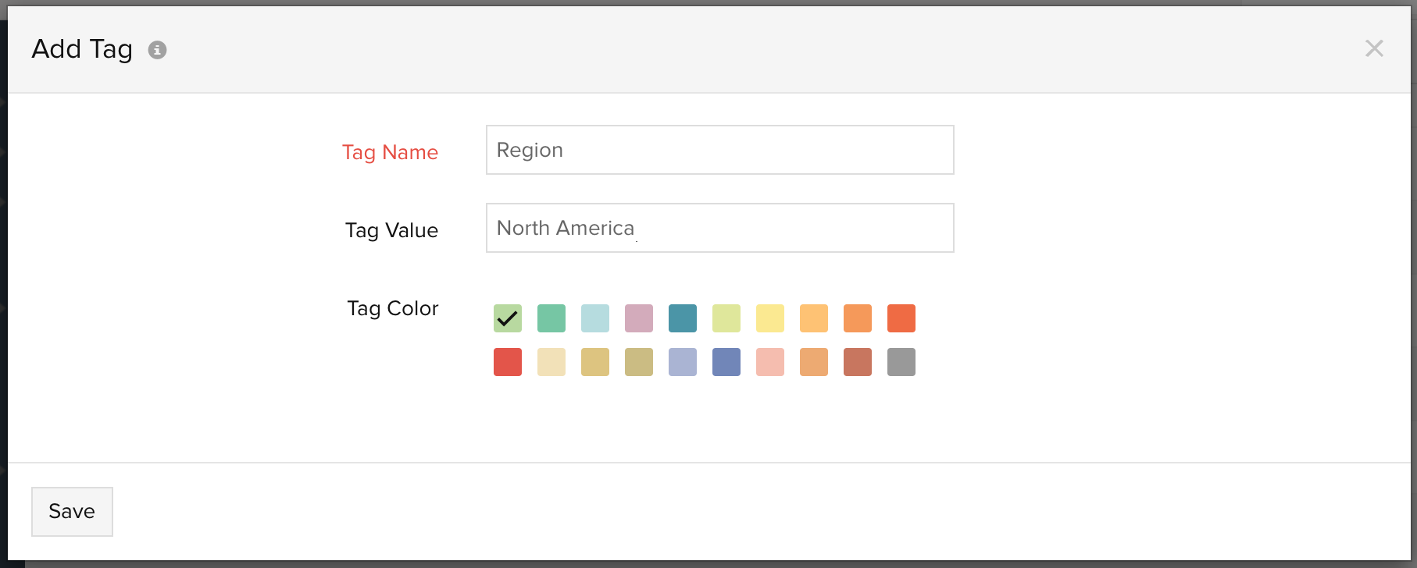Click the info icon beside Add Tag
Viewport: 1417px width, 568px height.
pos(157,50)
